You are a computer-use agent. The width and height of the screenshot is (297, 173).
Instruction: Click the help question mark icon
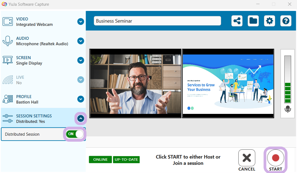286,21
